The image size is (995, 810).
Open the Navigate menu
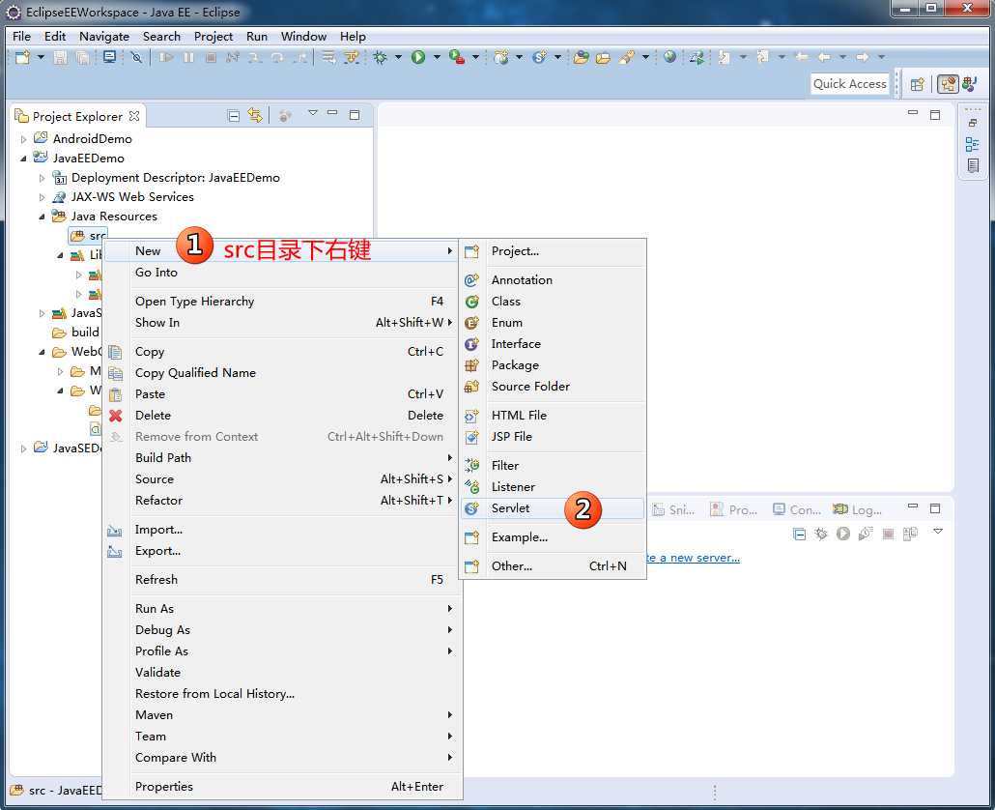104,36
